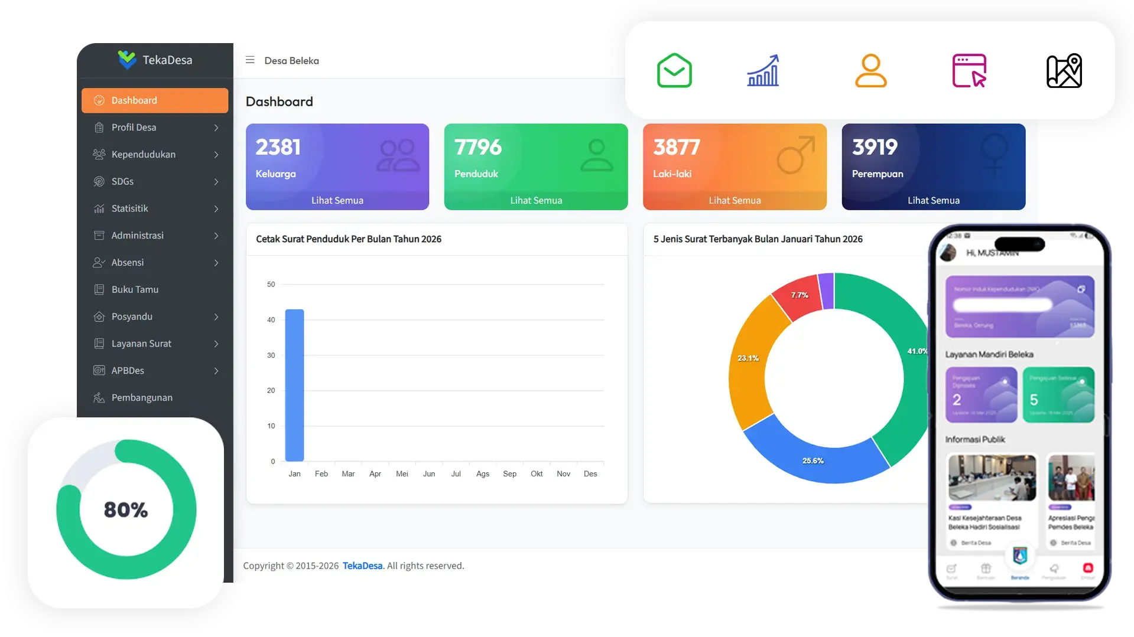
Task: Click Lihat Semua on the Perempuan card
Action: click(x=933, y=200)
